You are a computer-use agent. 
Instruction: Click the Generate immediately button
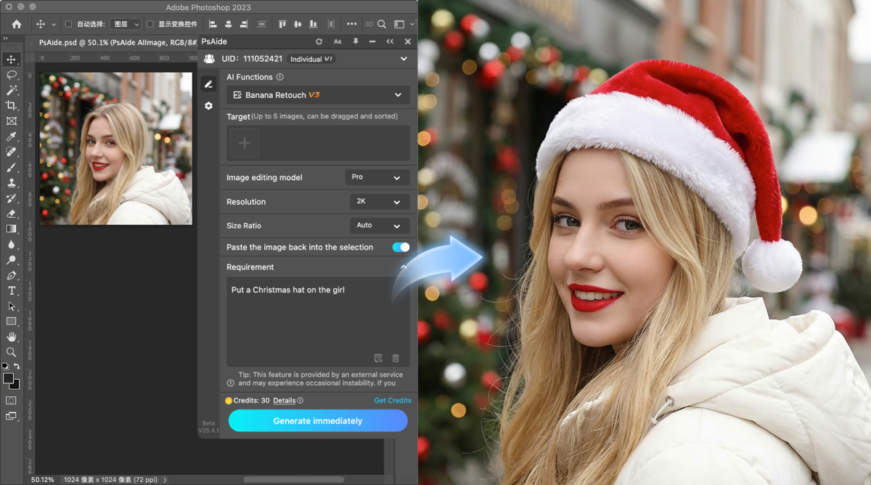click(317, 421)
